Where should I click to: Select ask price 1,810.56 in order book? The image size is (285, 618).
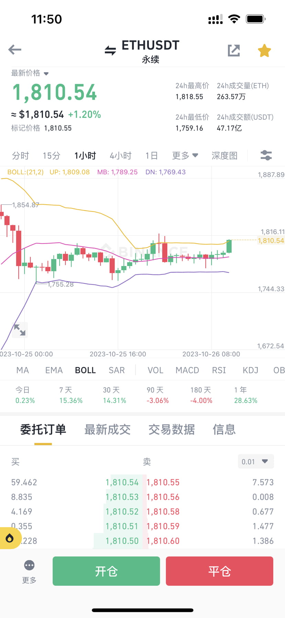(x=163, y=497)
